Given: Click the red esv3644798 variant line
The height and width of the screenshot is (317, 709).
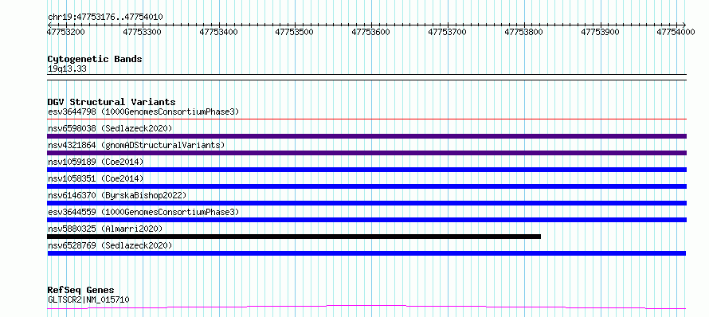Looking at the screenshot, I should pyautogui.click(x=367, y=119).
